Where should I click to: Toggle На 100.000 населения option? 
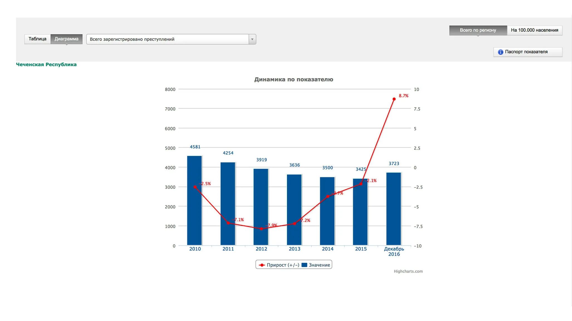534,30
